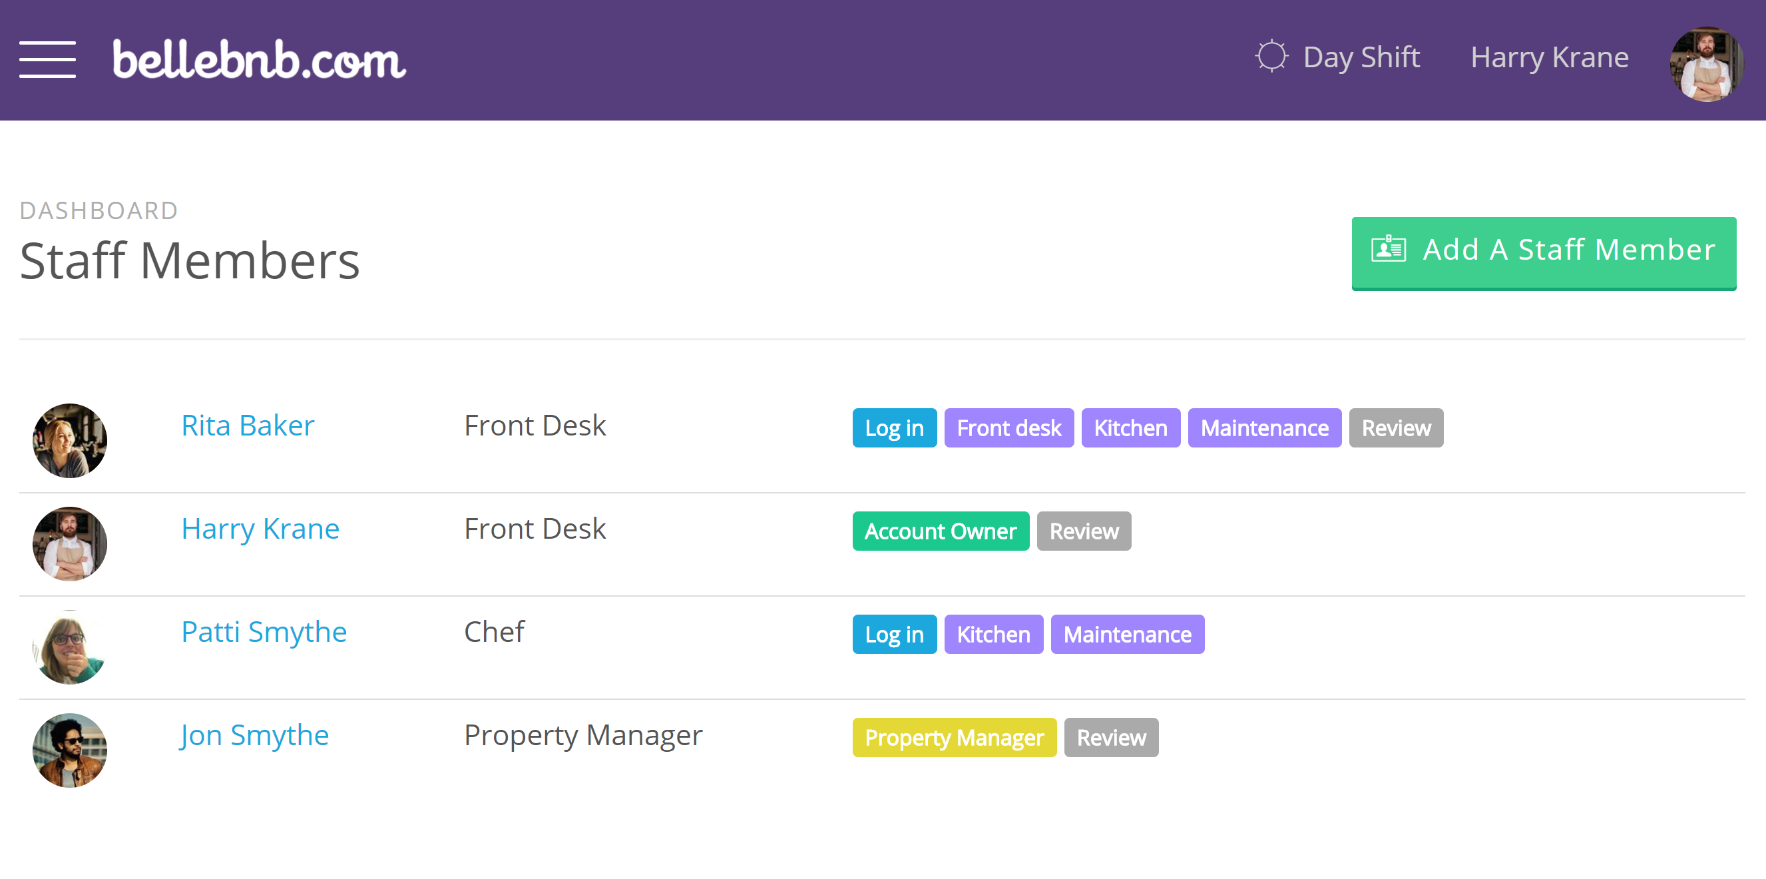Screen dimensions: 1766x879
Task: Click Rita Baker's 'Front Desk' role text
Action: click(x=535, y=425)
